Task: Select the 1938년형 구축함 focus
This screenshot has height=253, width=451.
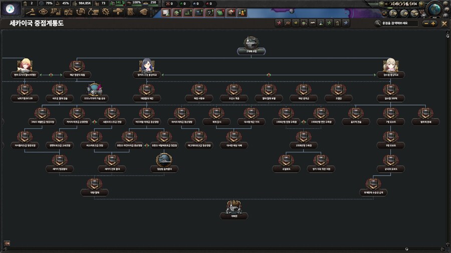Action: (x=303, y=136)
